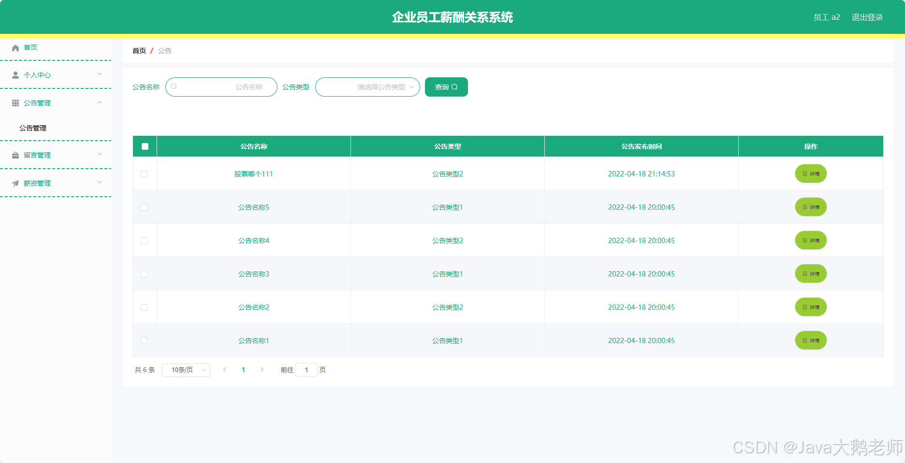Click the 公告名称3 name cell
Image resolution: width=905 pixels, height=463 pixels.
254,274
